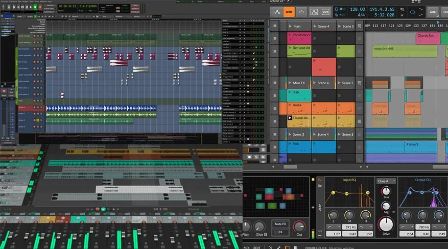
Task: Jump to session start in Ardour transport
Action: click(14, 7)
